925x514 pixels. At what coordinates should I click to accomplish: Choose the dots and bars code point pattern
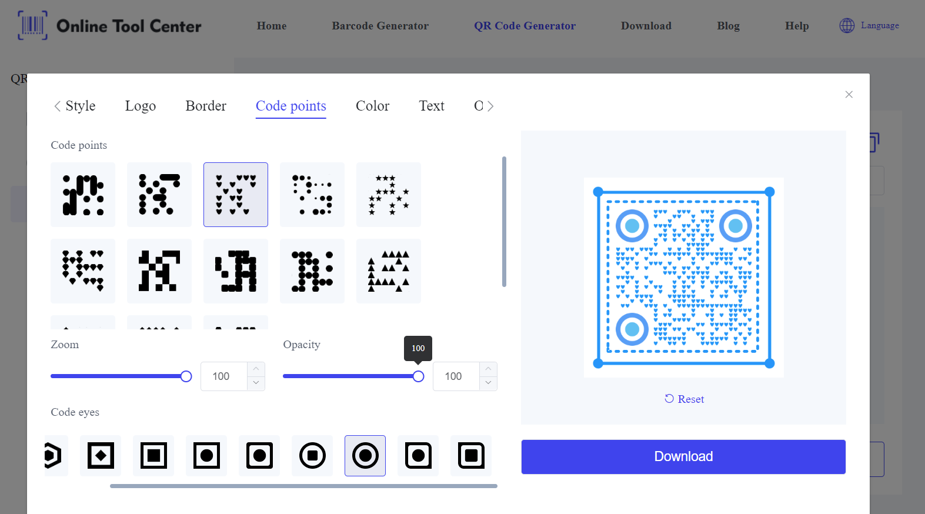pos(159,195)
